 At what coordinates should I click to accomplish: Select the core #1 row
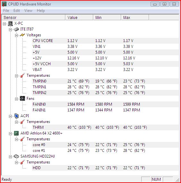click(x=105, y=151)
